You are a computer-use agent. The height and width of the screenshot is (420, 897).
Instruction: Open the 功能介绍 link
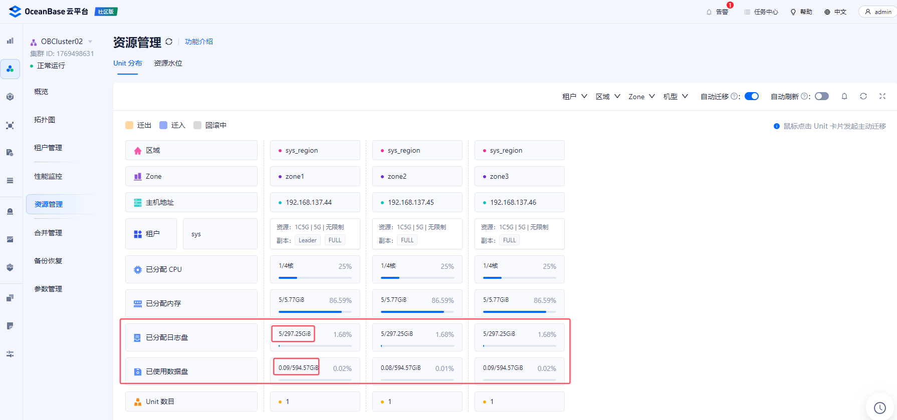[199, 42]
